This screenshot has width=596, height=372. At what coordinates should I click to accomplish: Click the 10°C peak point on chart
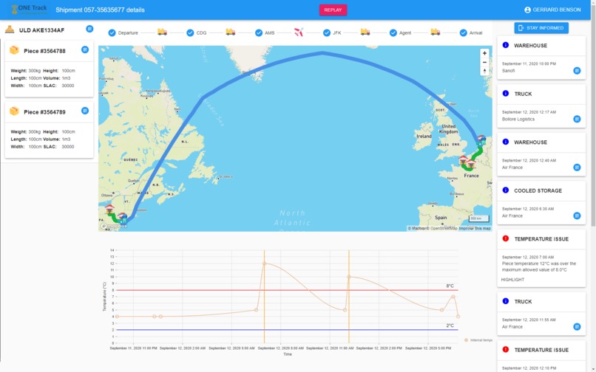pos(348,277)
